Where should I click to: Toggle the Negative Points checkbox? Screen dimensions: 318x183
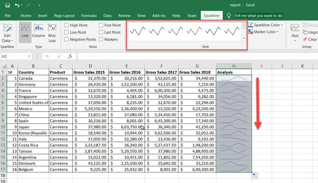[x=66, y=39]
